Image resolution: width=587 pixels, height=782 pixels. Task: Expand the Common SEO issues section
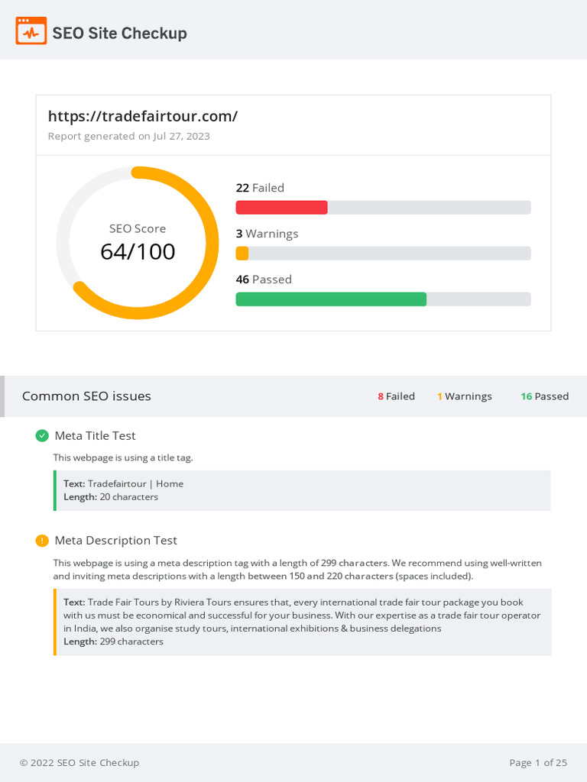pyautogui.click(x=86, y=396)
